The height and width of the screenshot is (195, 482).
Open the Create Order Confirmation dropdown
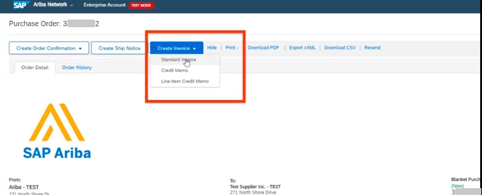pyautogui.click(x=49, y=48)
